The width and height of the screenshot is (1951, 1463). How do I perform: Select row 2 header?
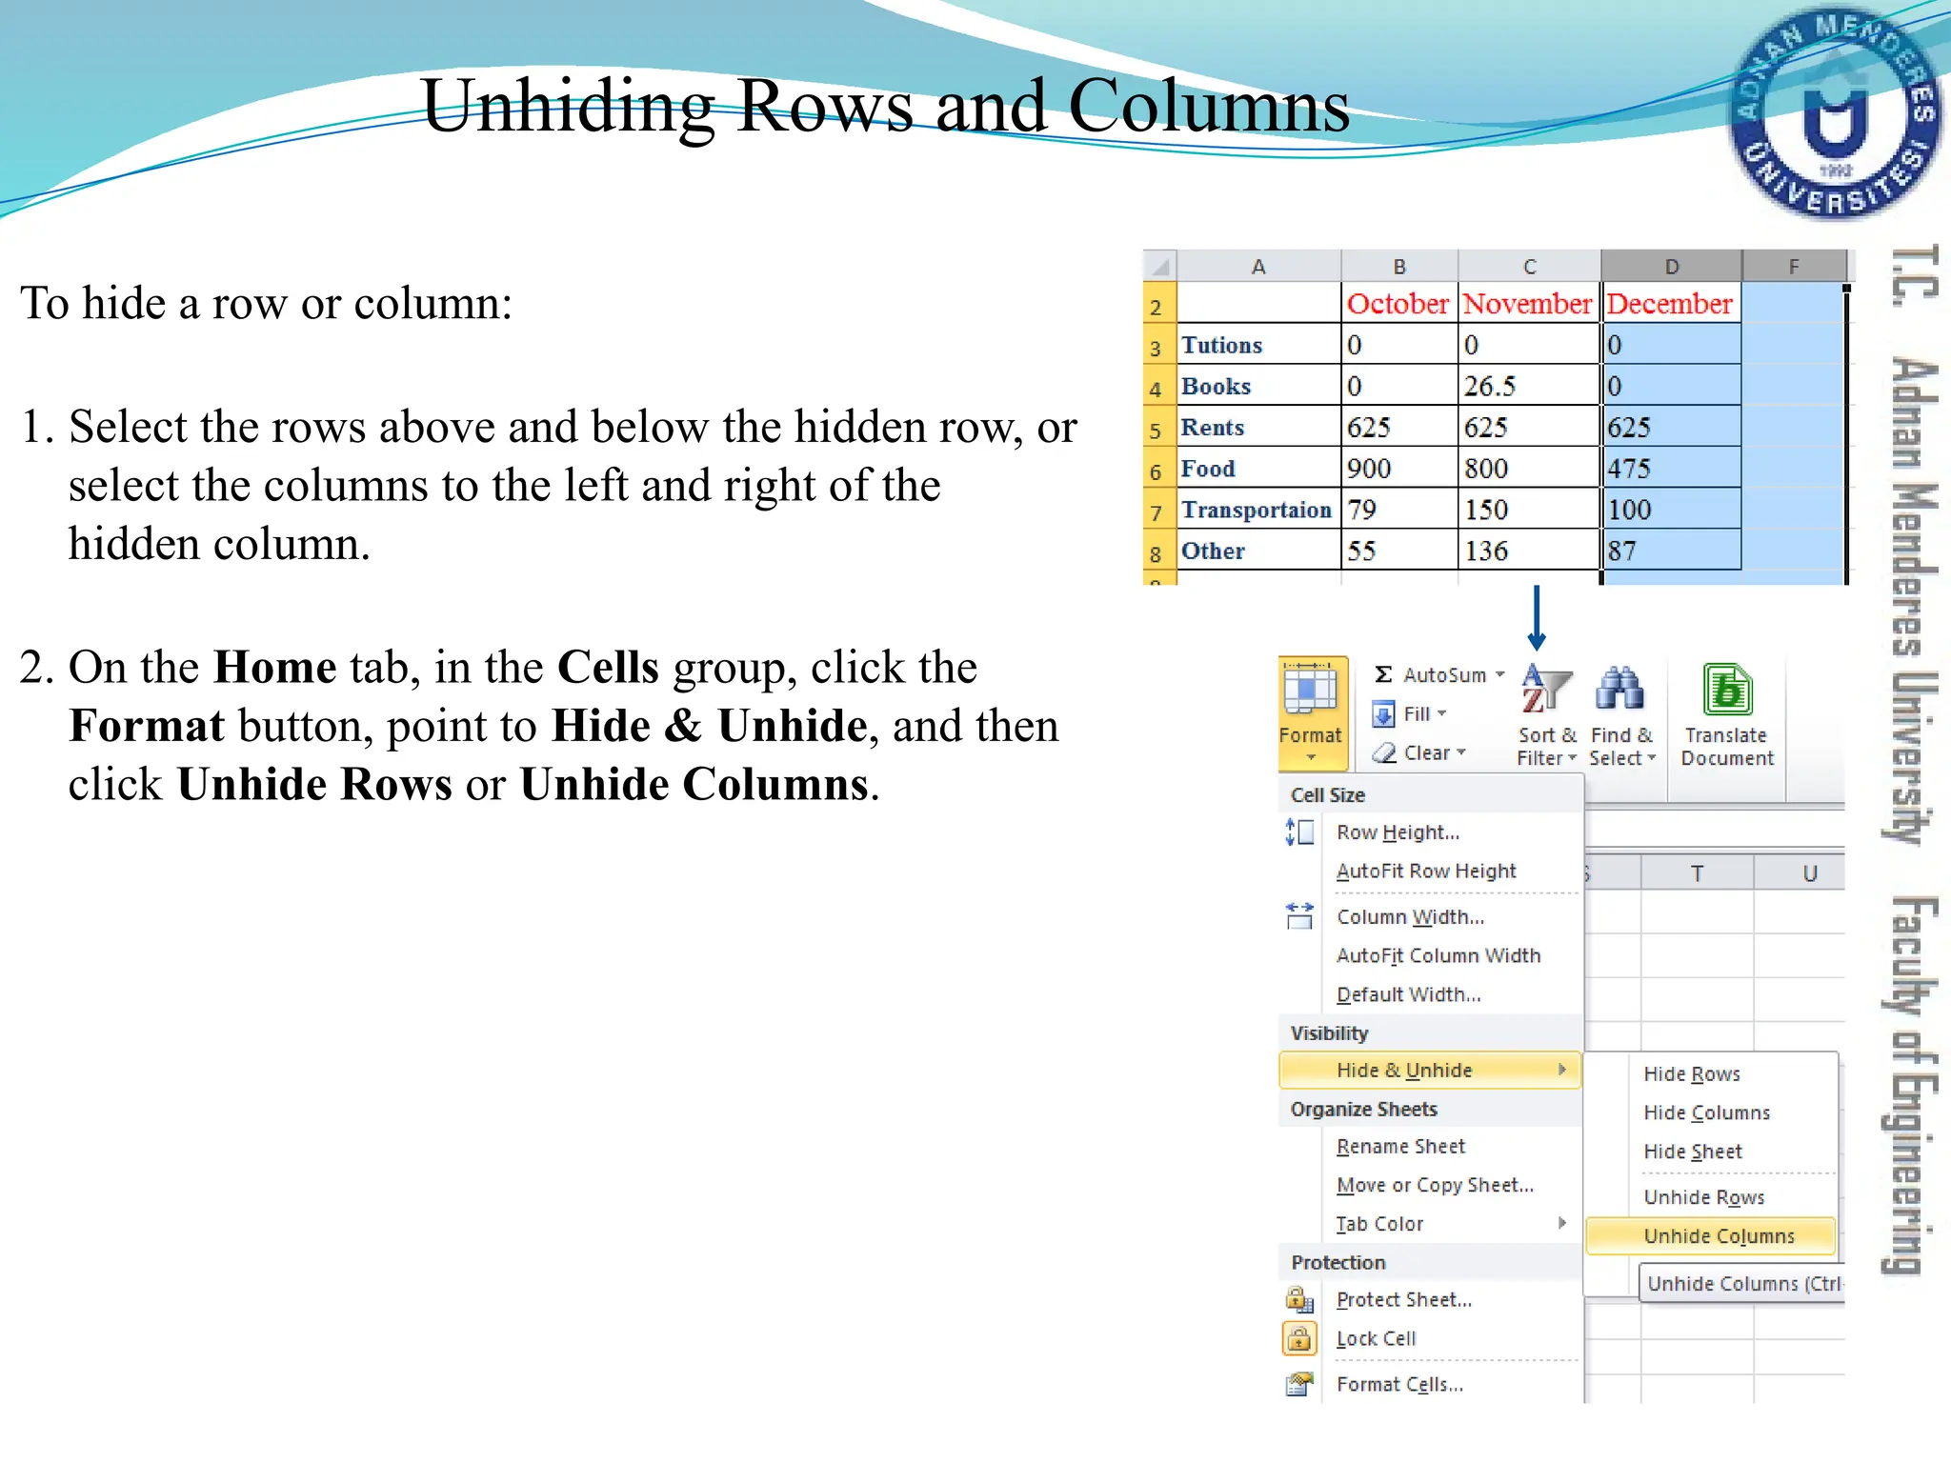coord(1159,304)
